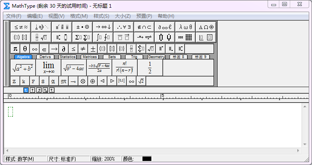The image size is (312, 165).
Task: Click the plus-minus ± symbol button
Action: tap(93, 49)
